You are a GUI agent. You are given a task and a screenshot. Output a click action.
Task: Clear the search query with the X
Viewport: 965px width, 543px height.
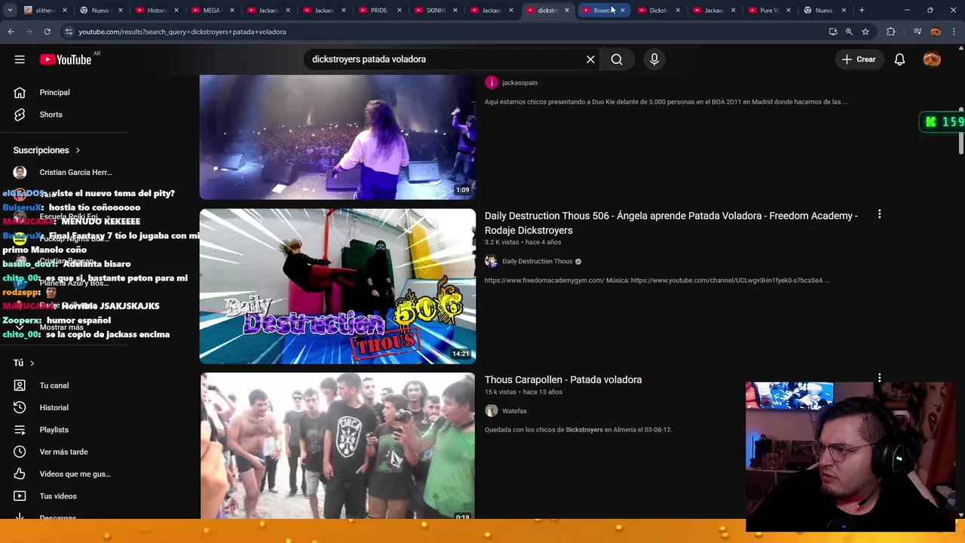tap(590, 59)
